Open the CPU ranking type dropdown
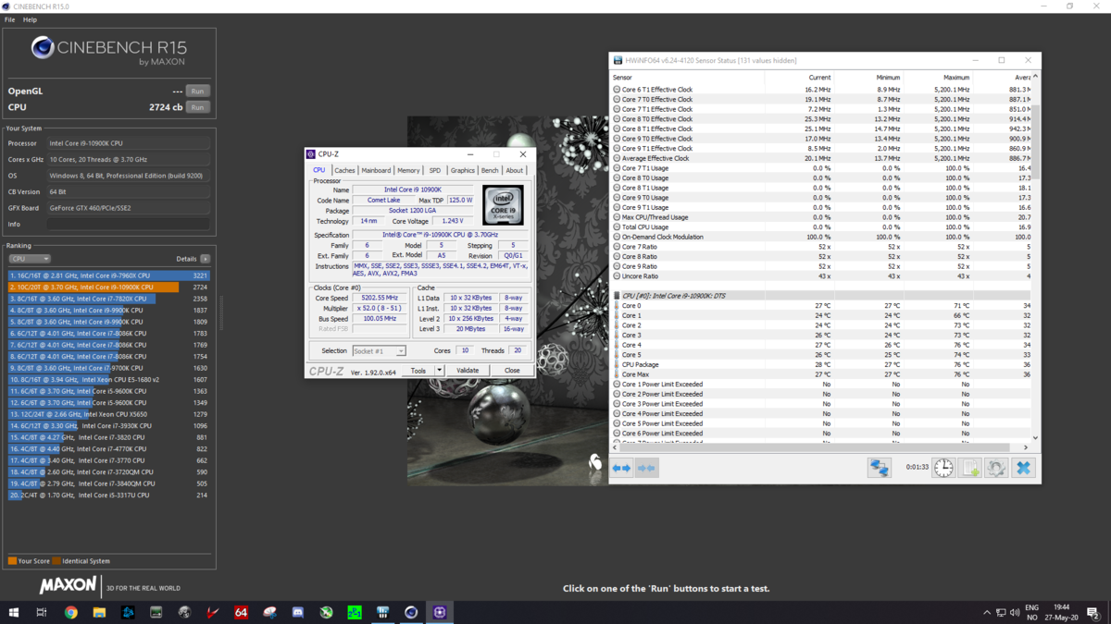1111x624 pixels. [29, 259]
